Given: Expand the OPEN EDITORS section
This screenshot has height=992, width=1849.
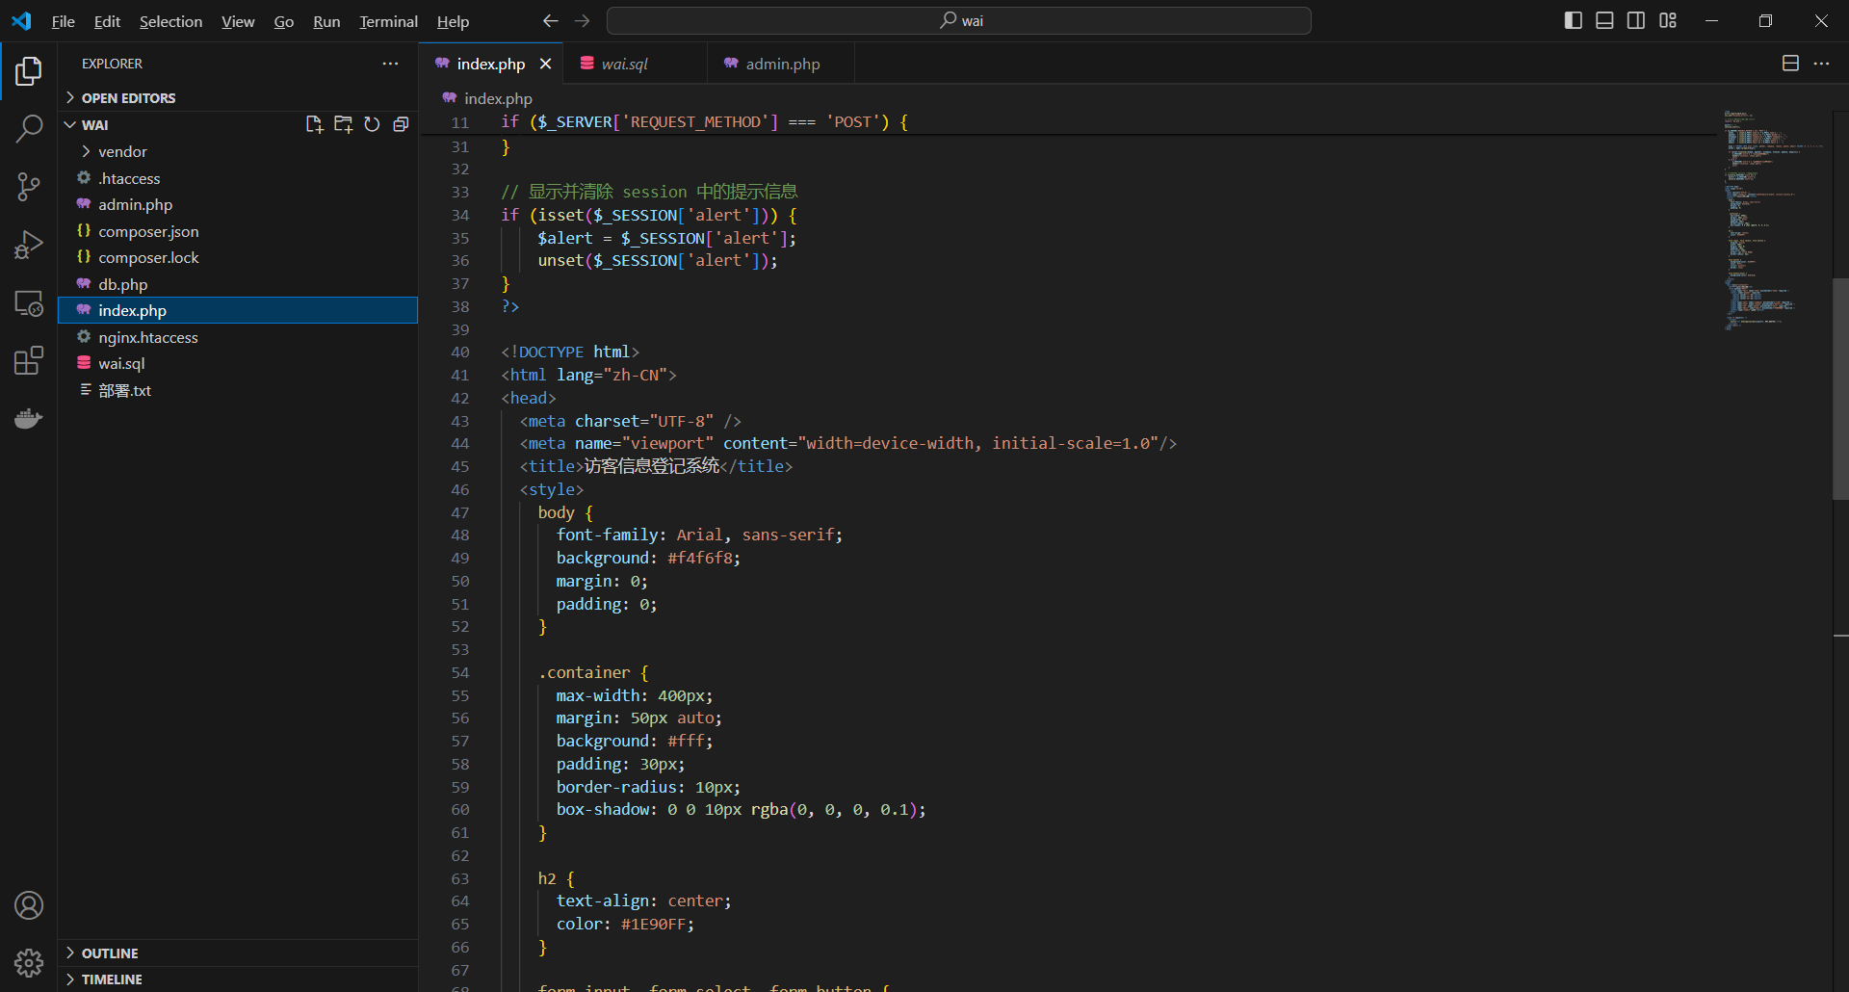Looking at the screenshot, I should [x=238, y=98].
